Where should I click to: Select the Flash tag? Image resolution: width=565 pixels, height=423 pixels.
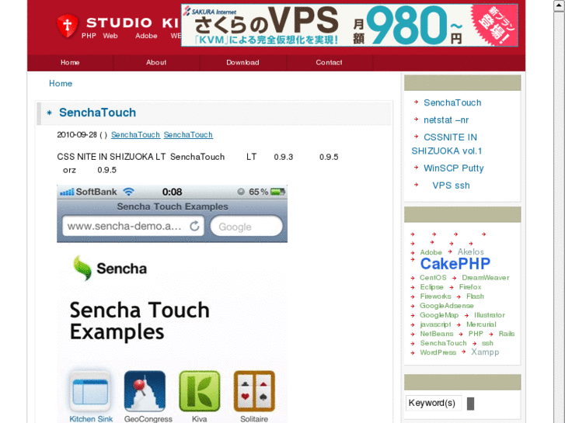point(476,296)
